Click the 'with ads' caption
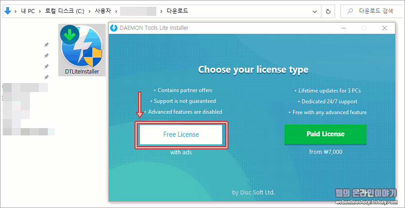The height and width of the screenshot is (208, 405). point(181,153)
